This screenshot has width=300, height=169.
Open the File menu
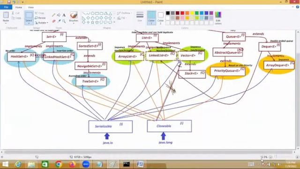pyautogui.click(x=6, y=7)
